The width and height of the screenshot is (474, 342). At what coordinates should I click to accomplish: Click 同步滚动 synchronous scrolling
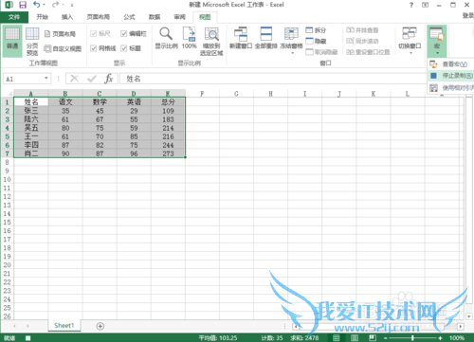click(362, 41)
